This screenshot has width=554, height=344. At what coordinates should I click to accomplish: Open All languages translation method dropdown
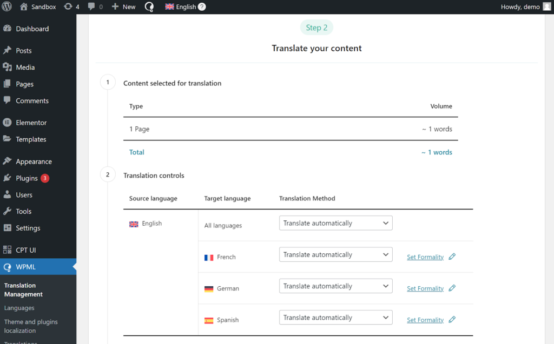tap(335, 223)
